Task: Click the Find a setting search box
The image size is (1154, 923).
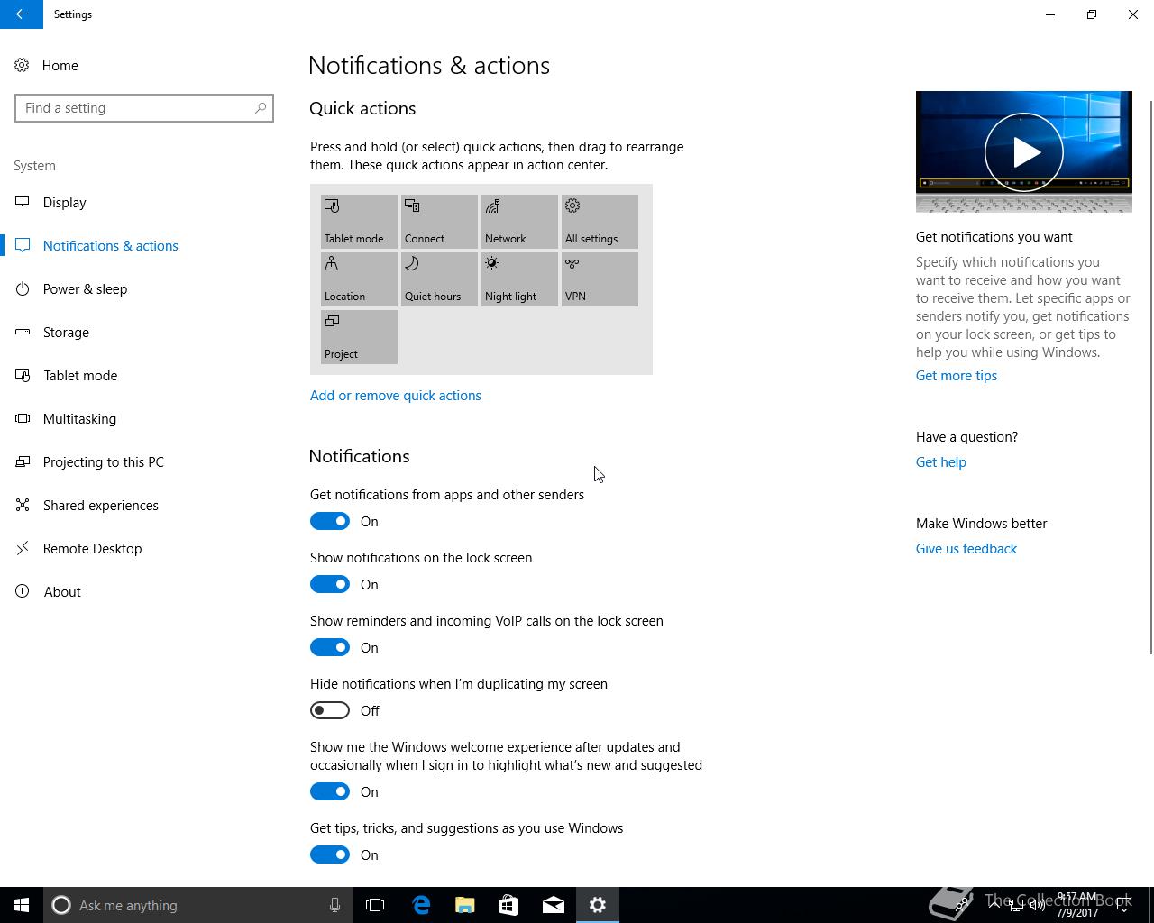Action: tap(144, 108)
